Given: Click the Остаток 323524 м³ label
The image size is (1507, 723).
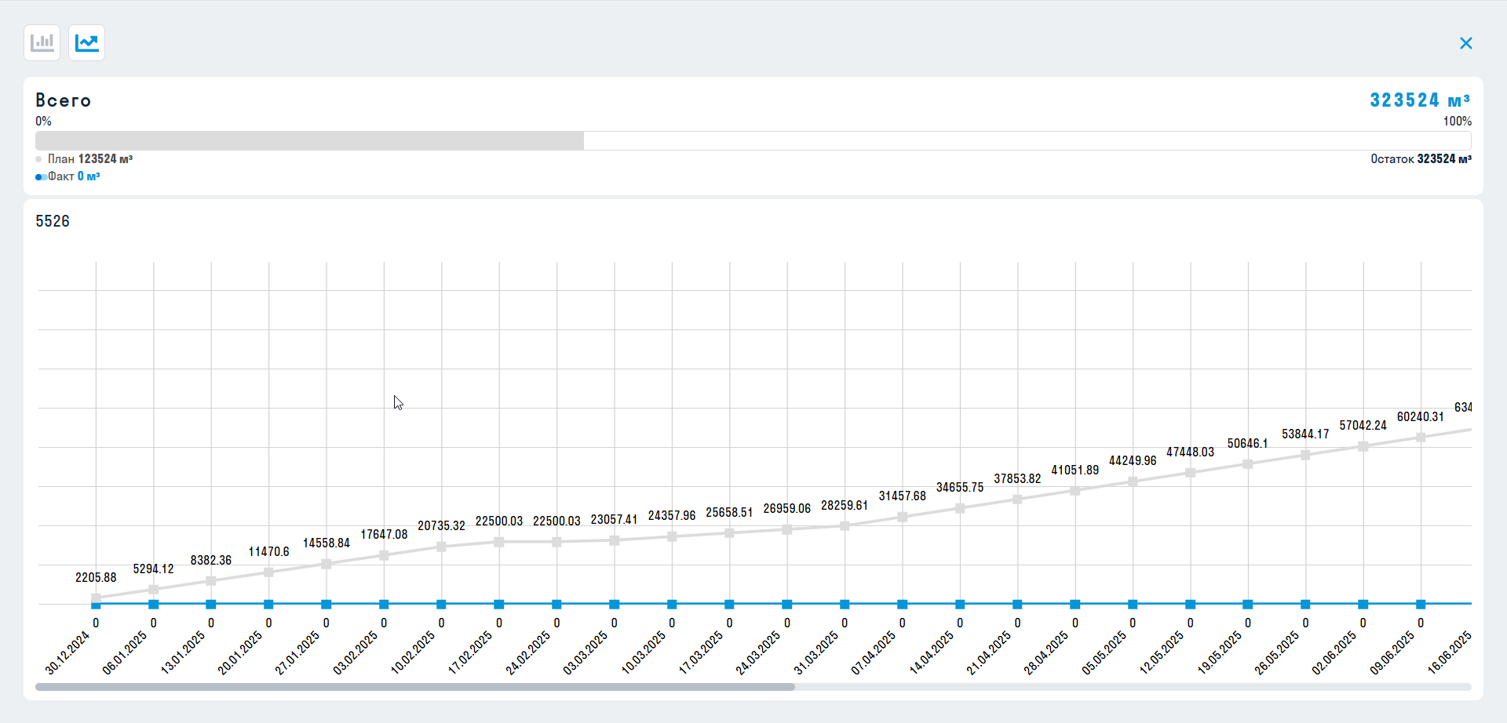Looking at the screenshot, I should click(x=1421, y=159).
